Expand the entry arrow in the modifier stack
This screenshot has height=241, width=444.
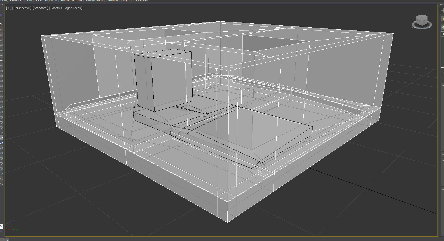point(443,34)
